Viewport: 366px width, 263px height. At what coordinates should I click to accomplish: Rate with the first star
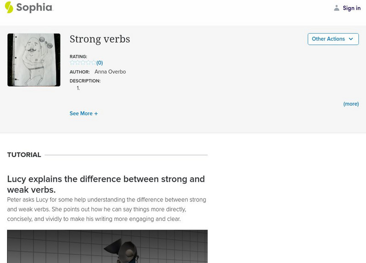click(x=72, y=63)
